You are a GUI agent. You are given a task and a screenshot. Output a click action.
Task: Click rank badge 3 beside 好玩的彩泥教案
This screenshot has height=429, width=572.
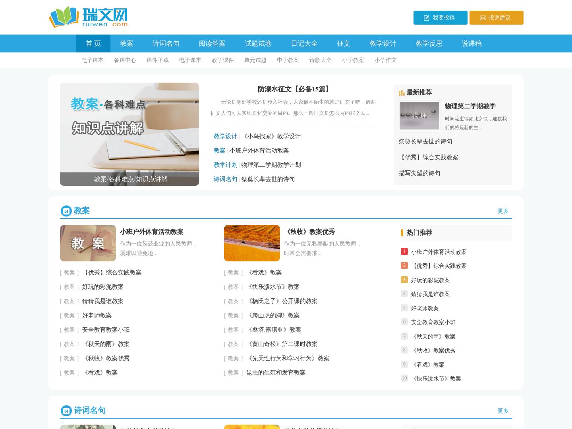(x=404, y=280)
